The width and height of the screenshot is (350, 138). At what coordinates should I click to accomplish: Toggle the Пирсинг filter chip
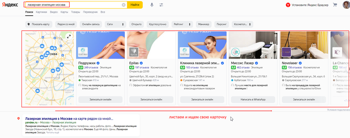pyautogui.click(x=222, y=24)
